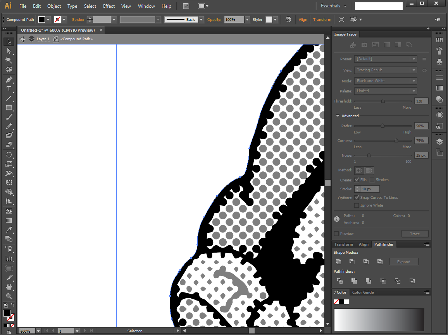Activate the Zoom tool
Screen dimensions: 448x335
click(x=9, y=296)
